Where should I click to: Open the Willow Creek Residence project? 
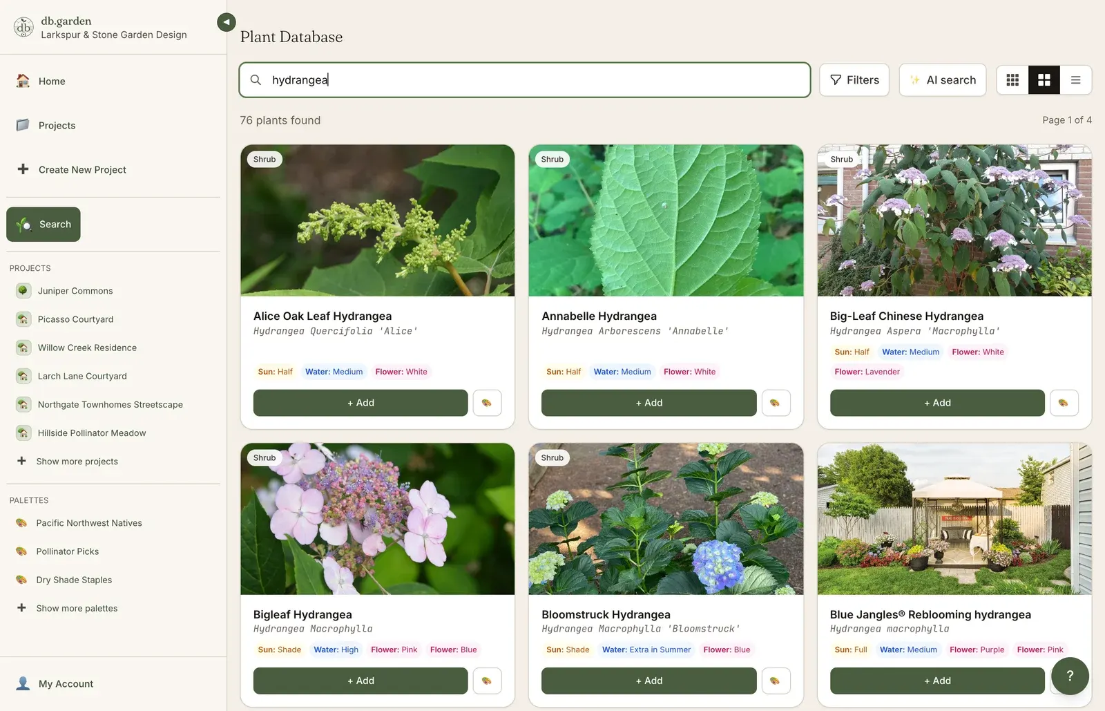pos(87,348)
